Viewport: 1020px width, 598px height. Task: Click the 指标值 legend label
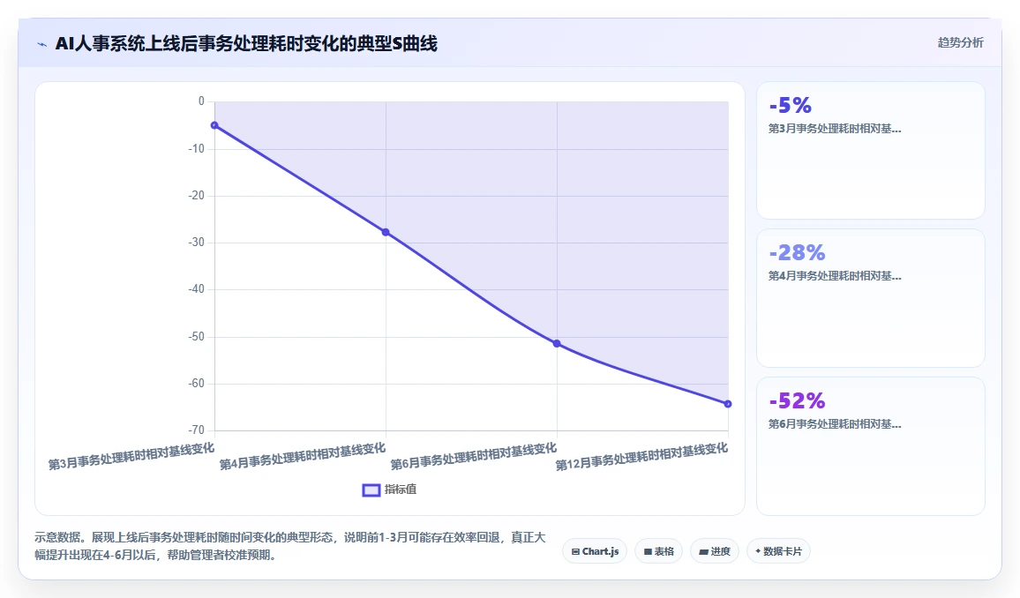[x=400, y=490]
